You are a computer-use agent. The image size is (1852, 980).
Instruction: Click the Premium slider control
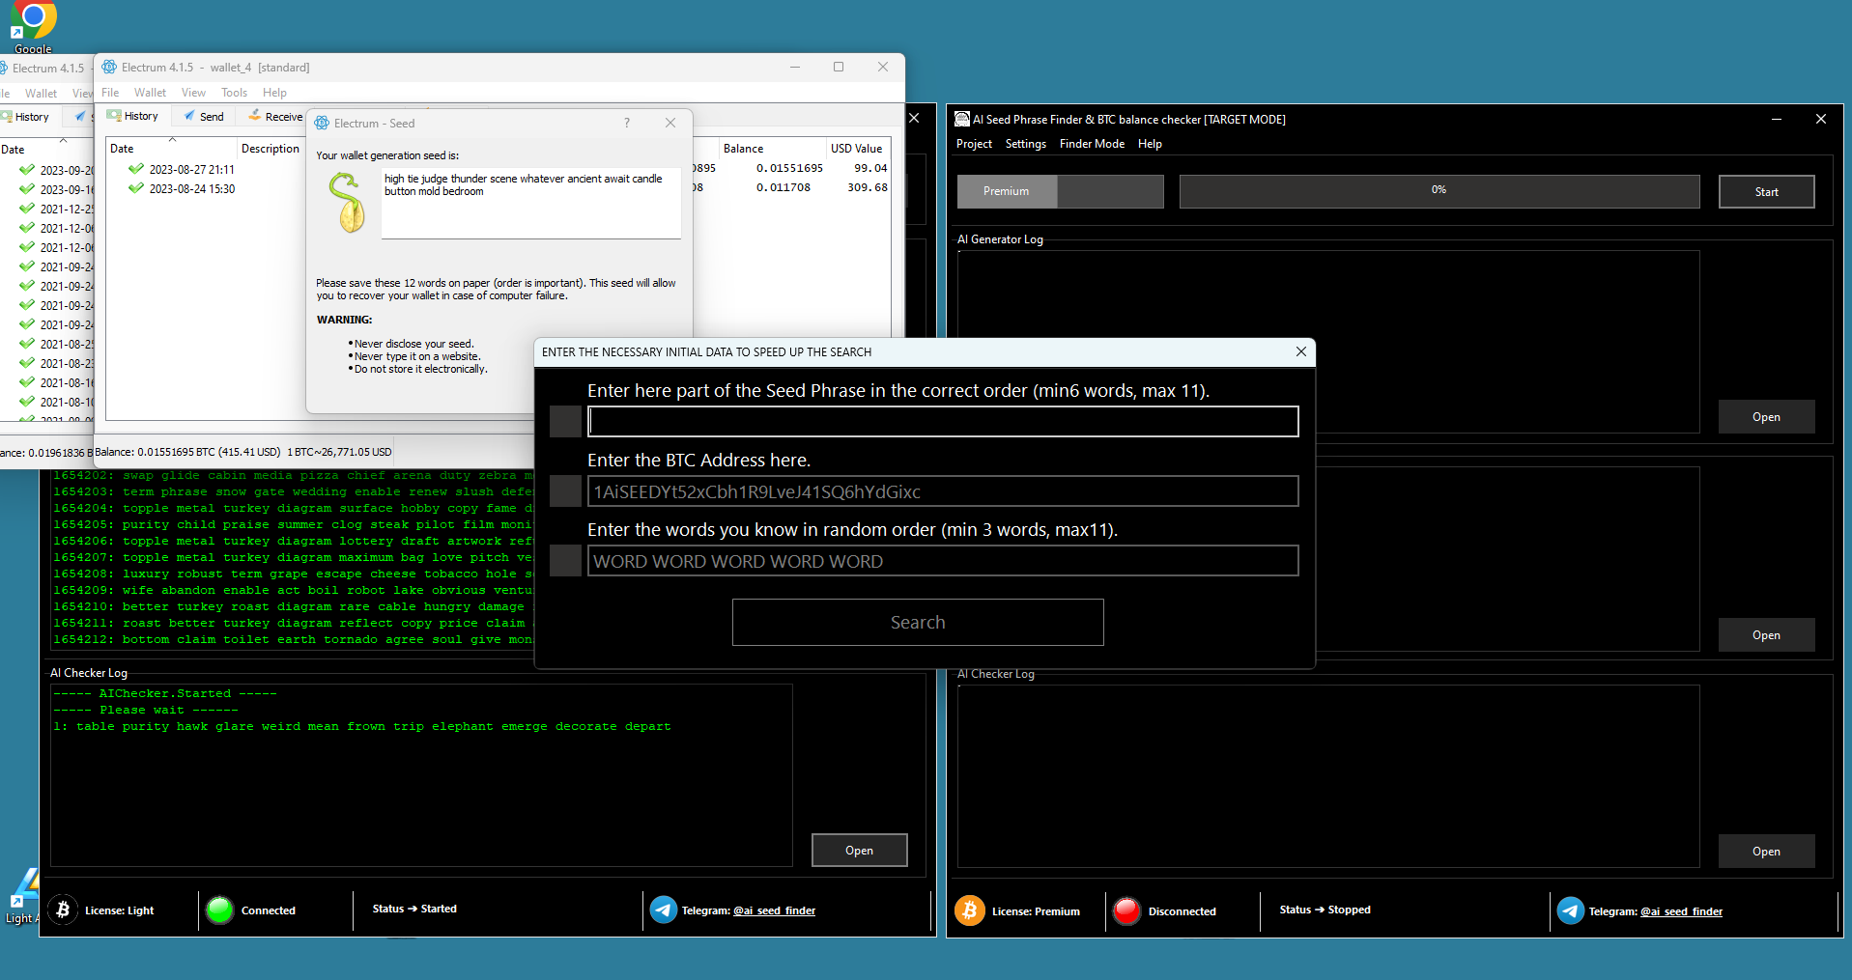tap(1060, 191)
